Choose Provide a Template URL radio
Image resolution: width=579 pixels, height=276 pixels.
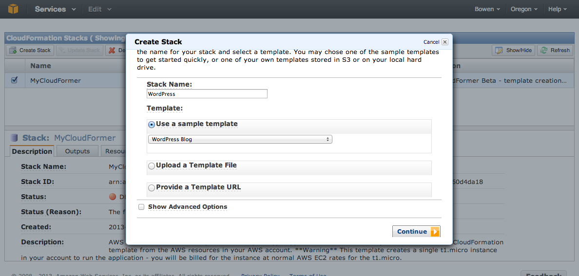click(152, 188)
